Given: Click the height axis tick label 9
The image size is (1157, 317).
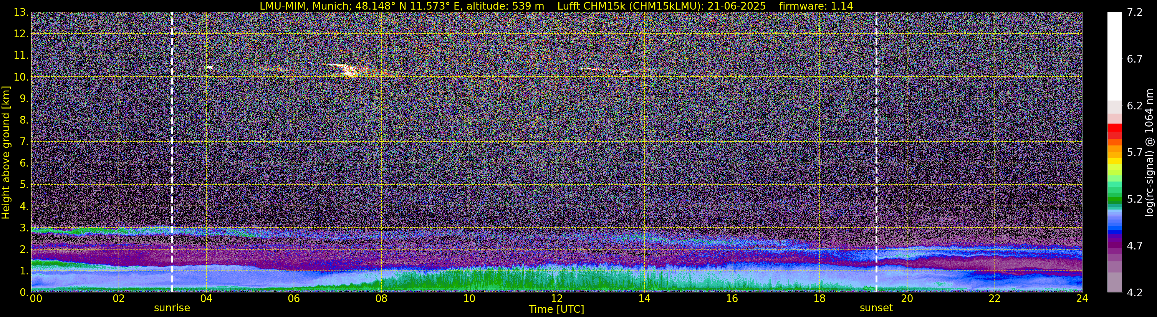Looking at the screenshot, I should click(x=24, y=98).
